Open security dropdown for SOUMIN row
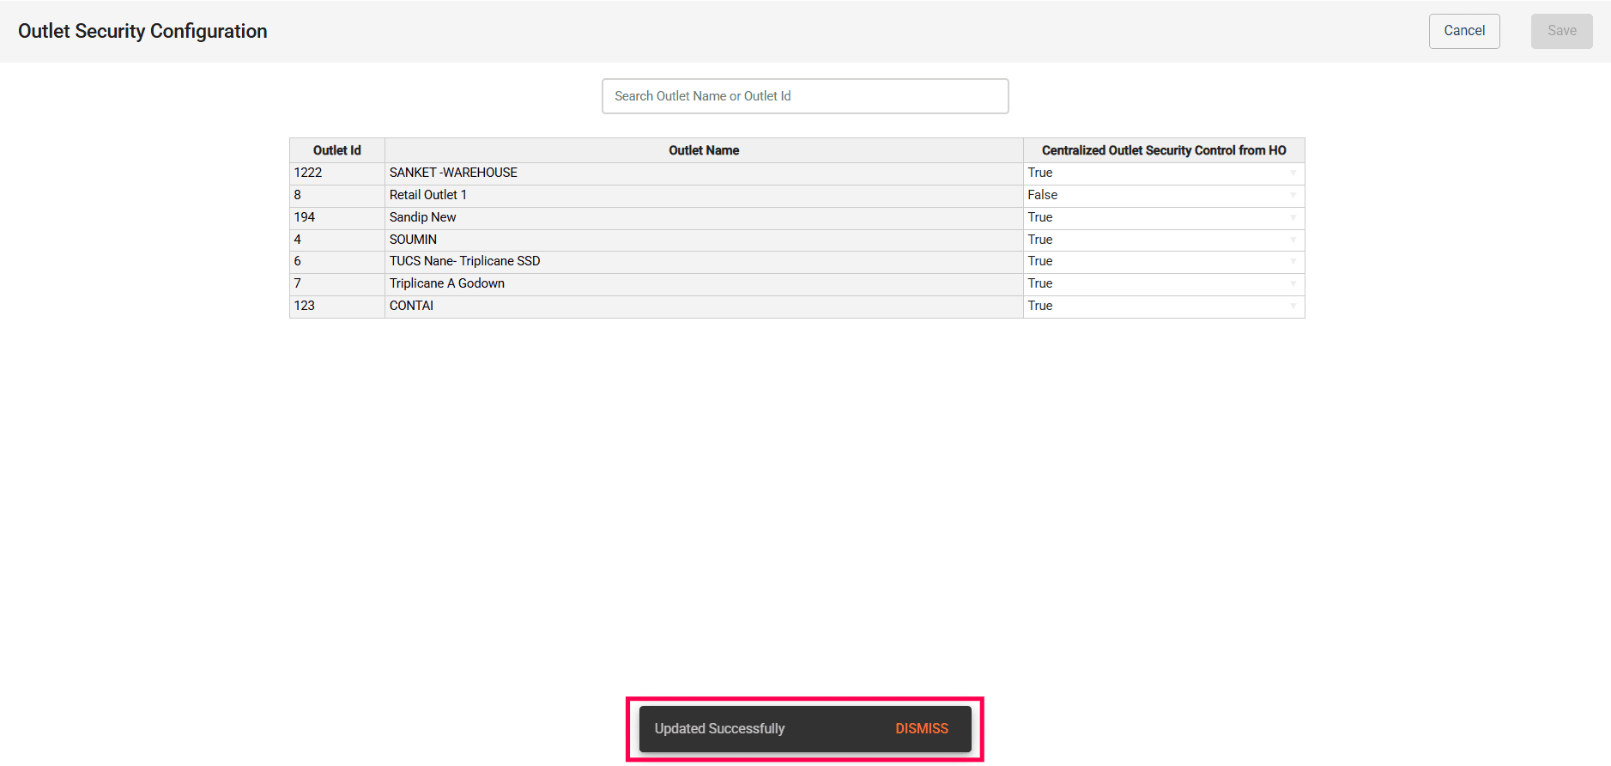1611x766 pixels. [x=1163, y=240]
